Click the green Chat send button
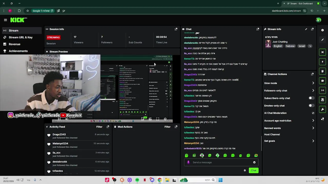This screenshot has width=328, height=184. [253, 170]
